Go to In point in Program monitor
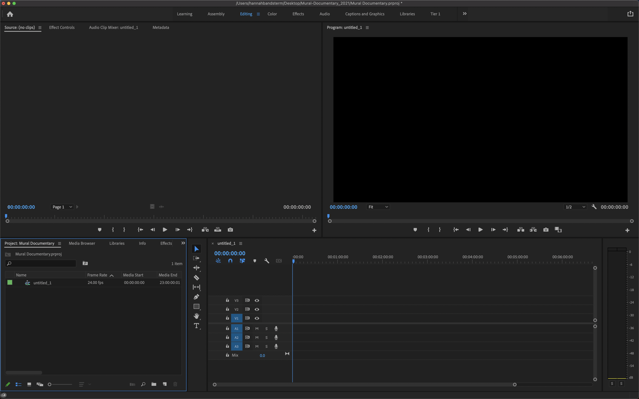 [x=456, y=230]
